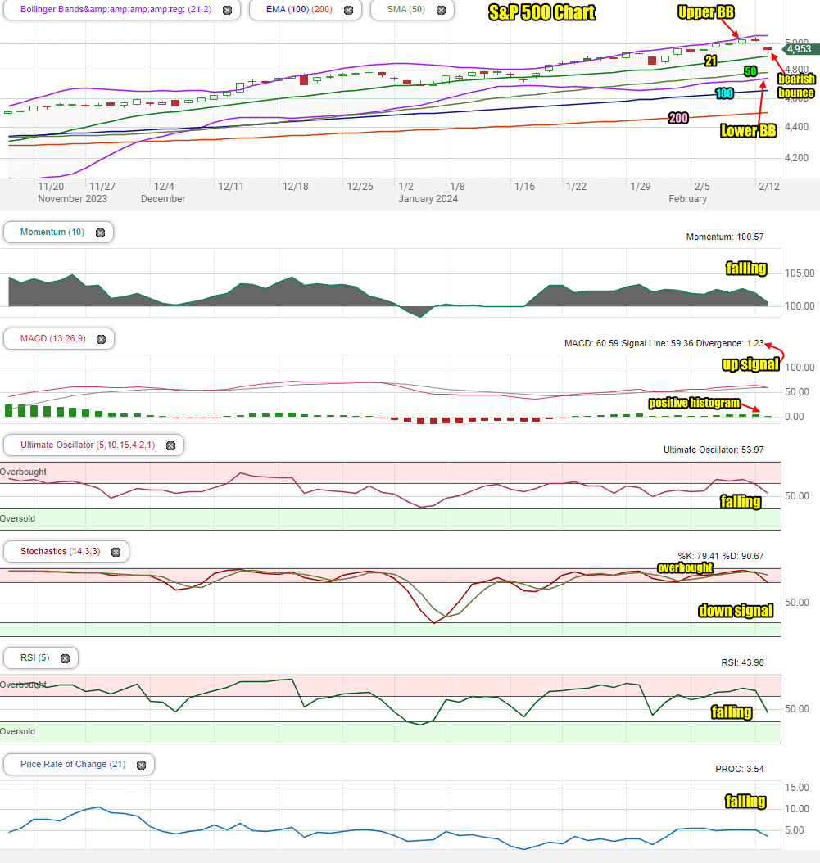Open RSI (5) indicator label
Viewport: 820px width, 863px height.
point(34,657)
